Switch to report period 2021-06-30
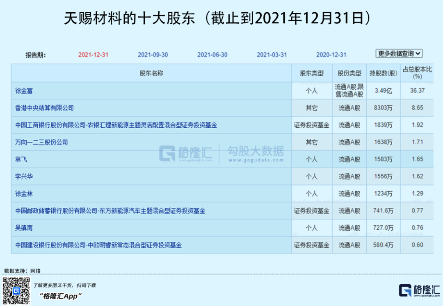This screenshot has height=306, width=443. pos(212,55)
